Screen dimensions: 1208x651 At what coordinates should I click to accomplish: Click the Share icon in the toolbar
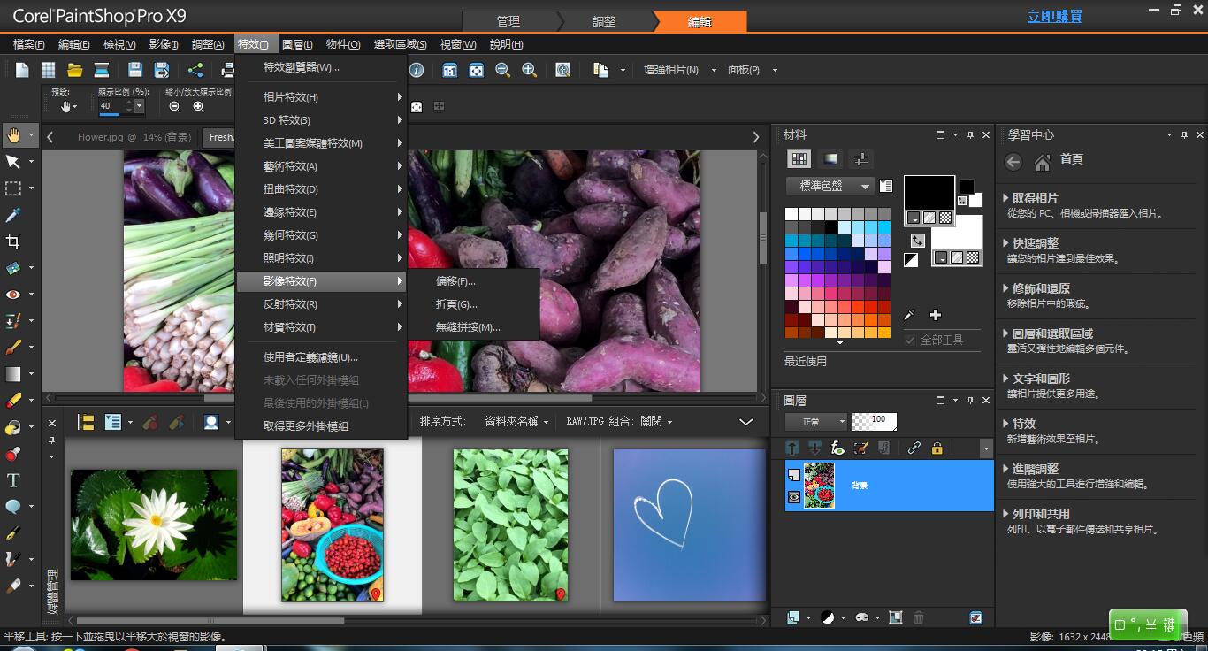pyautogui.click(x=195, y=70)
